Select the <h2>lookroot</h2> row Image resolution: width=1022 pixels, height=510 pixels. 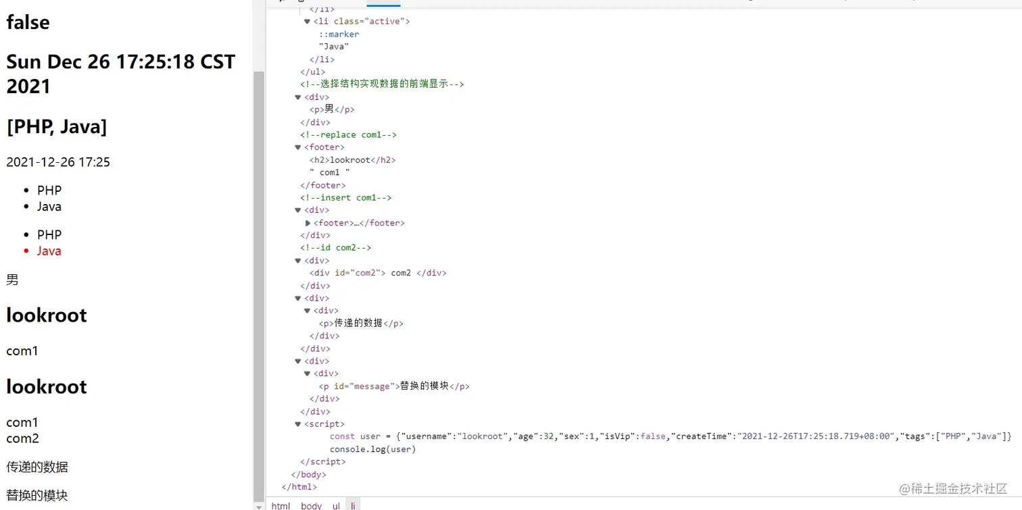click(353, 160)
